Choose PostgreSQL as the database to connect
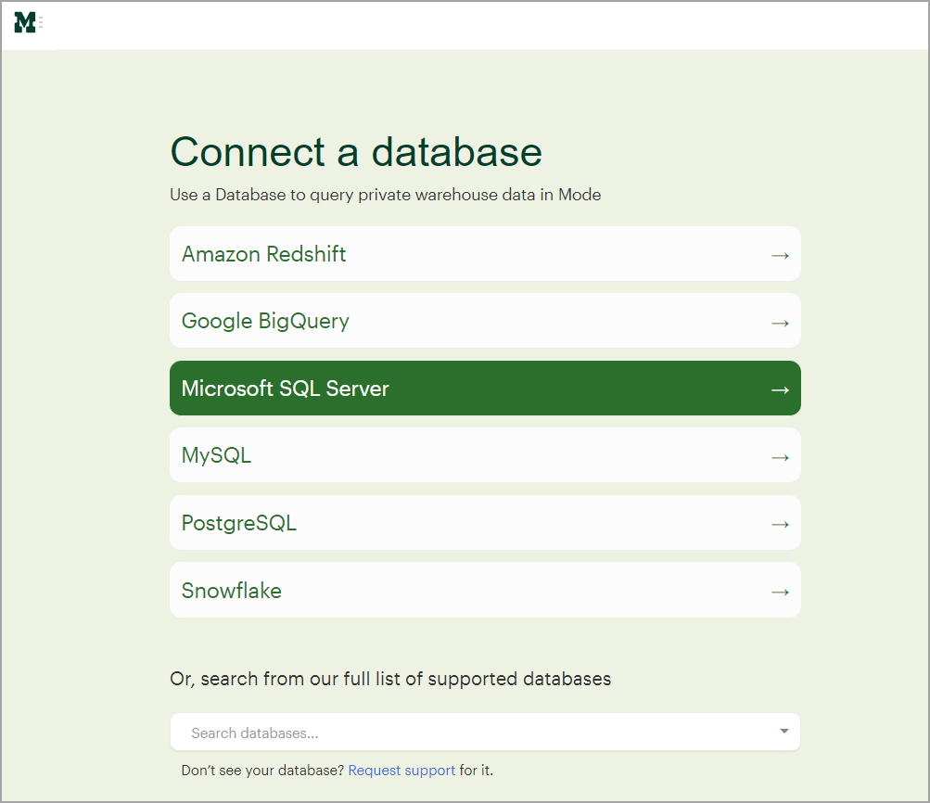930x803 pixels. pos(484,522)
